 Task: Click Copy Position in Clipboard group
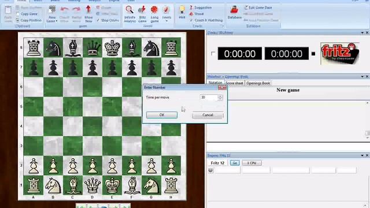tap(28, 20)
